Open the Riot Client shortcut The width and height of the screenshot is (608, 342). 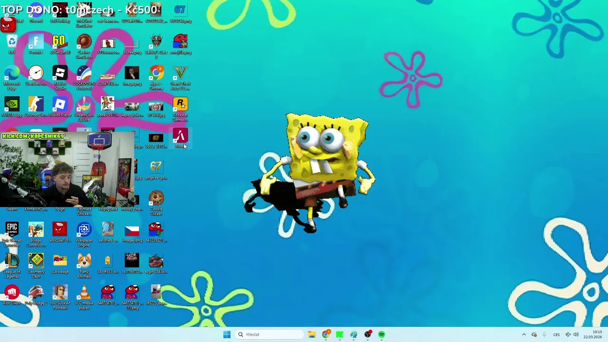(12, 295)
